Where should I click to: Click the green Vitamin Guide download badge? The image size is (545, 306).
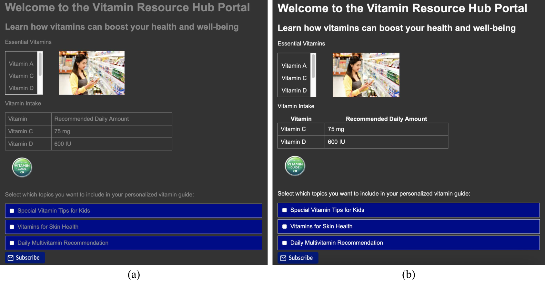click(x=22, y=167)
